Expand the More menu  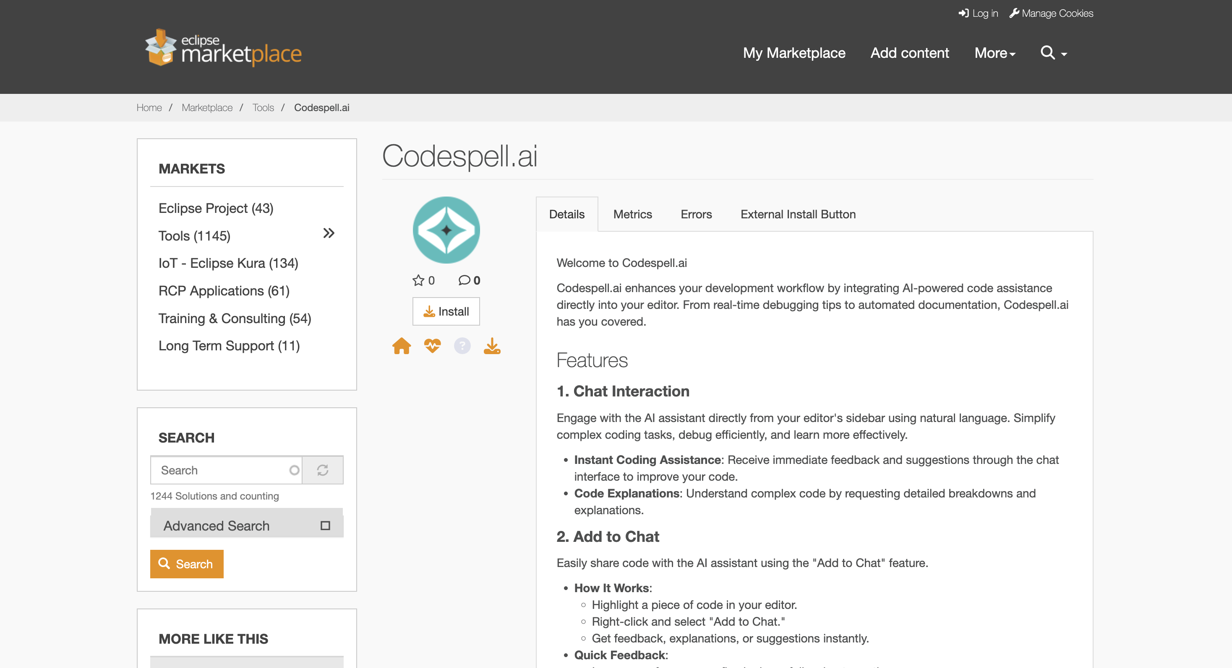coord(995,52)
